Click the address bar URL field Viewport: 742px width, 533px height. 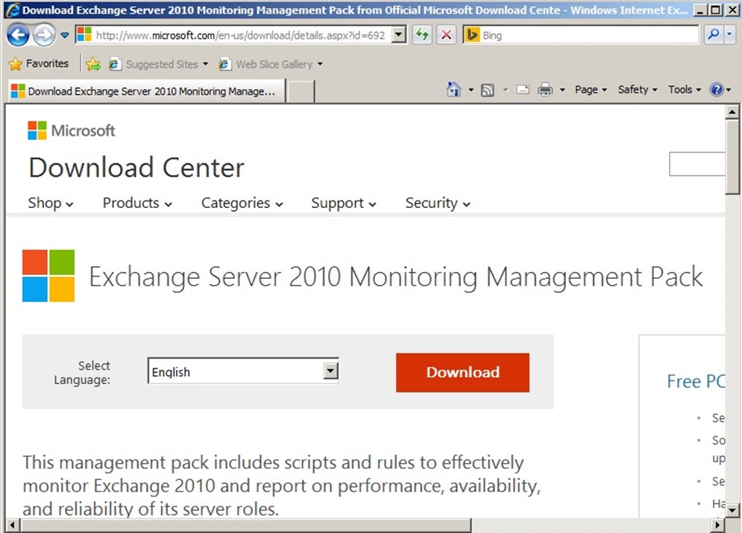coord(240,35)
